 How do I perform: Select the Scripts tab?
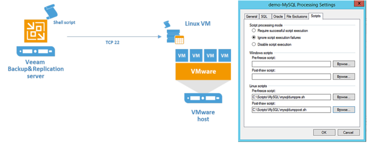(x=316, y=16)
